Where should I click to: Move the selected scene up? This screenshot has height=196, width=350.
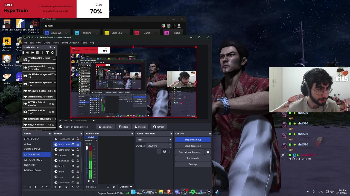point(42,187)
